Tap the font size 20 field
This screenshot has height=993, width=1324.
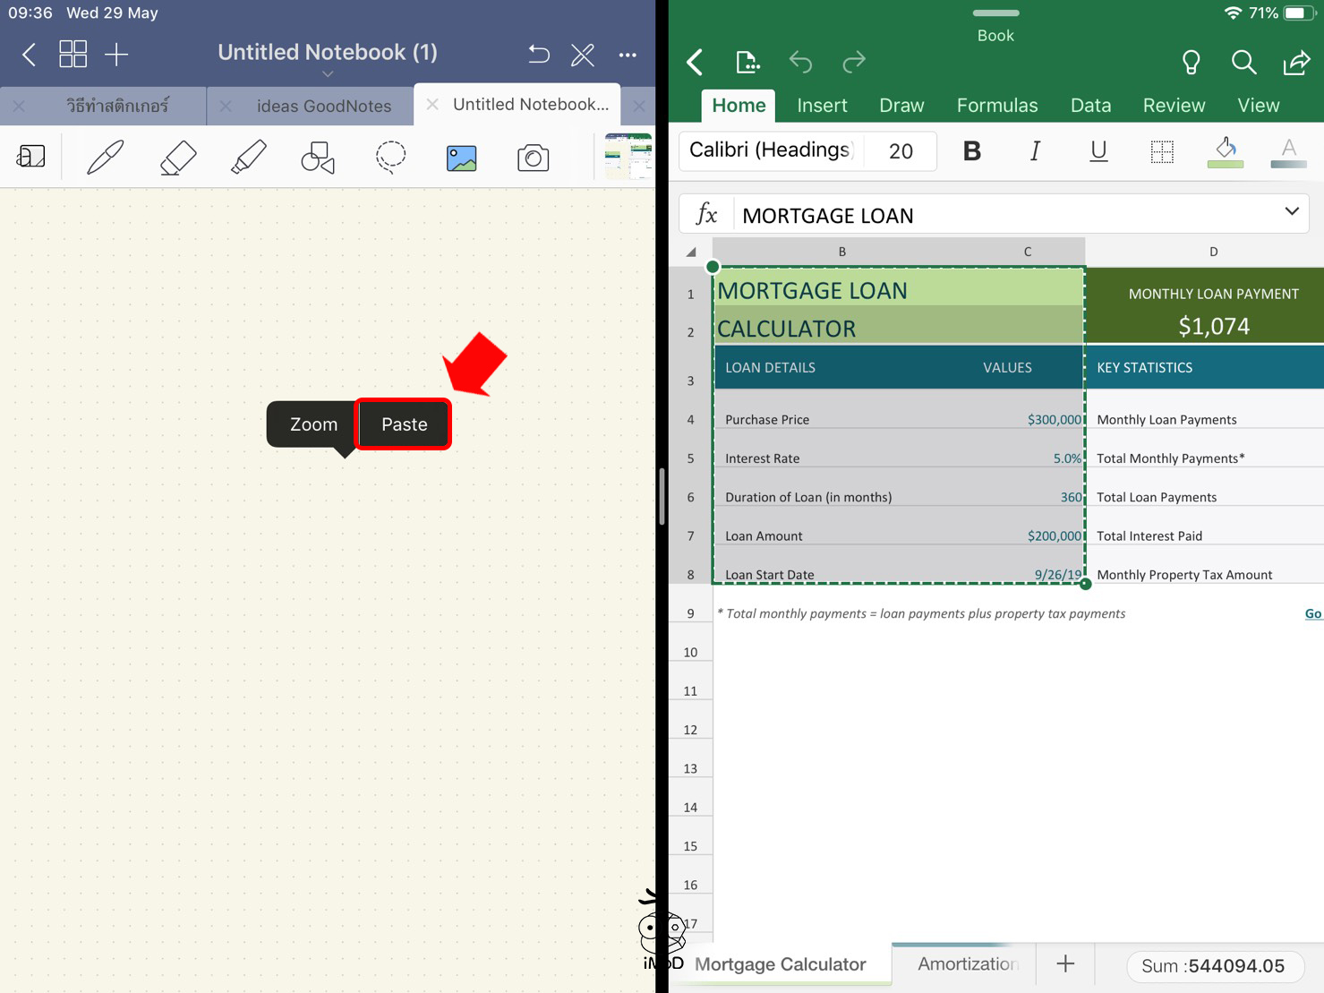pyautogui.click(x=901, y=151)
